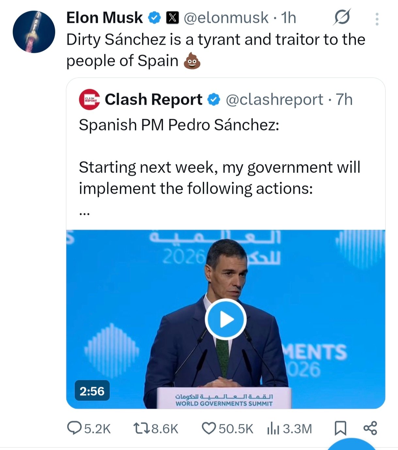Play the World Governments Summit video
The height and width of the screenshot is (450, 398).
pyautogui.click(x=226, y=319)
